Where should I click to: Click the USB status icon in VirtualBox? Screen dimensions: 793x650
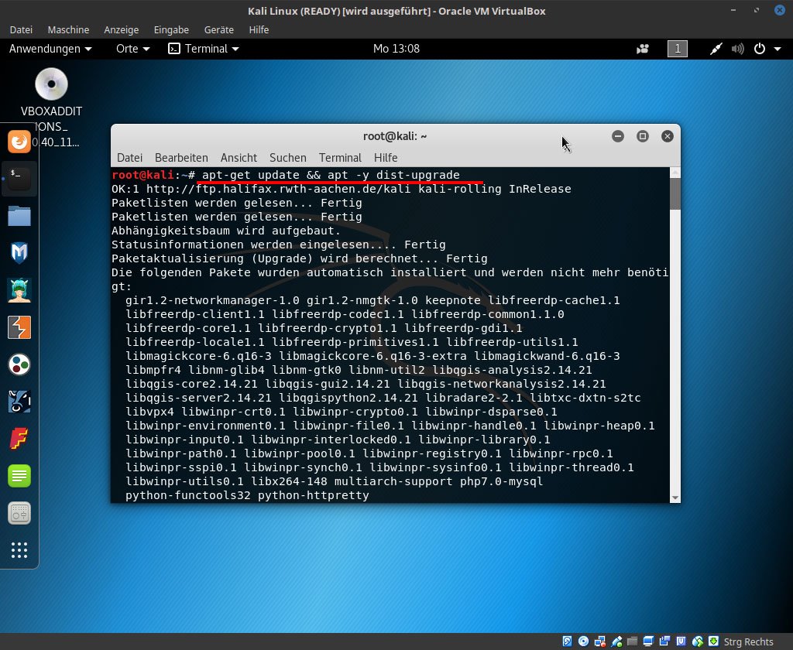(616, 641)
